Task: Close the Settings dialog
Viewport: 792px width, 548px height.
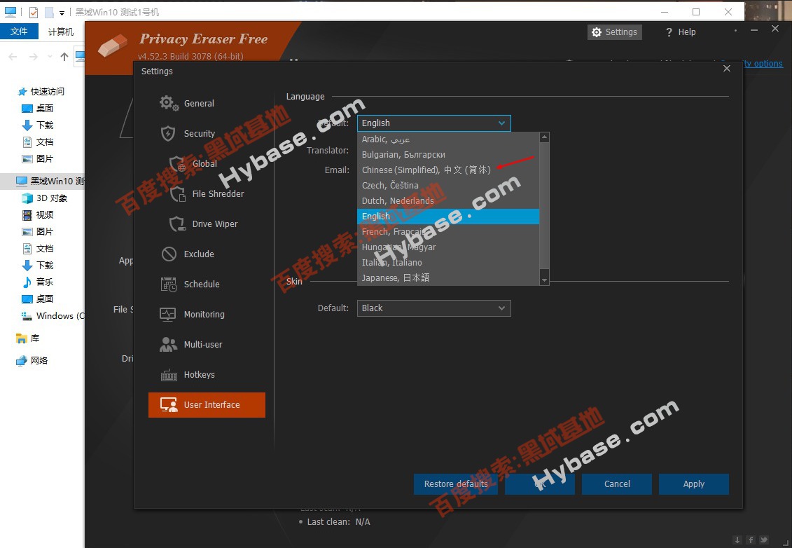Action: point(727,68)
